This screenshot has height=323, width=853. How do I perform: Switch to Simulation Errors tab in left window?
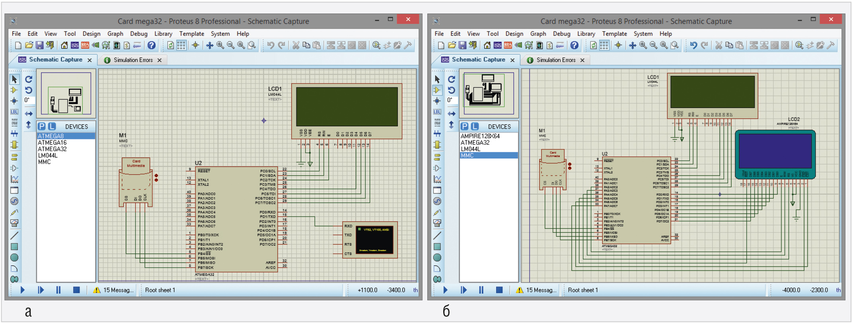point(133,60)
